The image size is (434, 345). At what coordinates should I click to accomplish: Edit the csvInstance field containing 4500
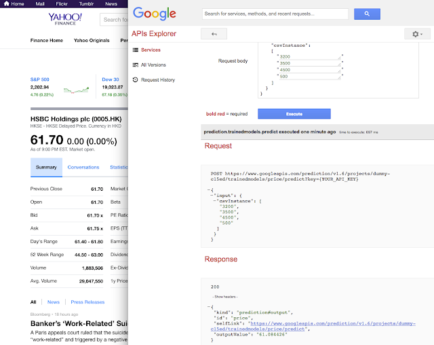click(x=310, y=70)
